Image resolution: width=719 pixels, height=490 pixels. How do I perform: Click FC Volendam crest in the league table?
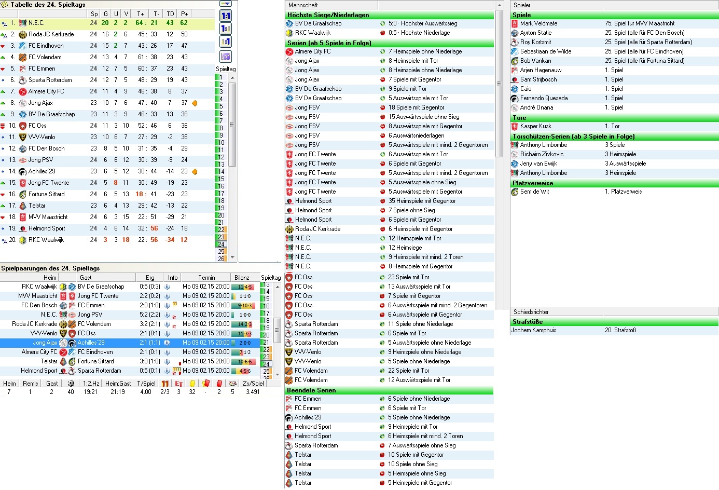click(x=22, y=57)
